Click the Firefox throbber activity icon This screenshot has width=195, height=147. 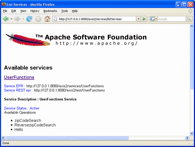pos(190,11)
